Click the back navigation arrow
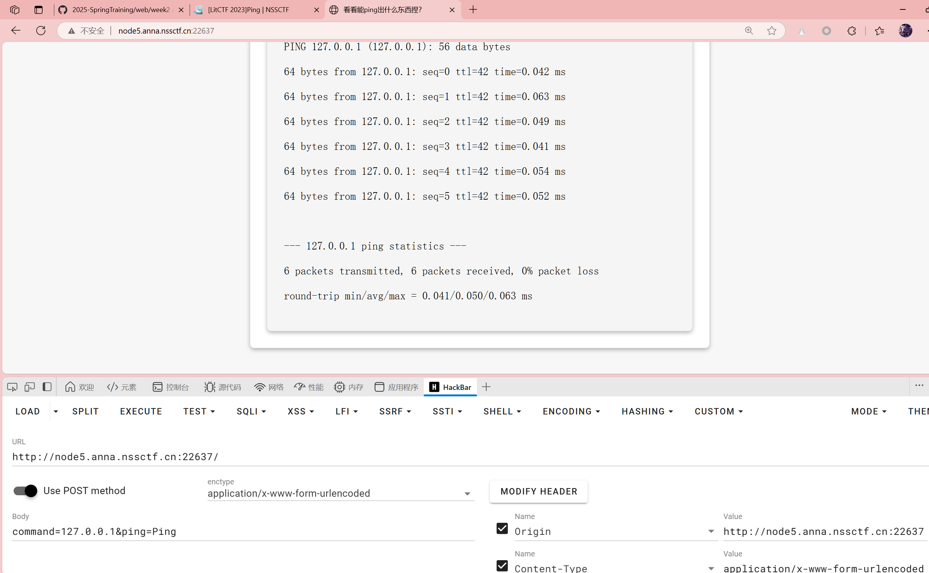The width and height of the screenshot is (929, 573). 15,31
